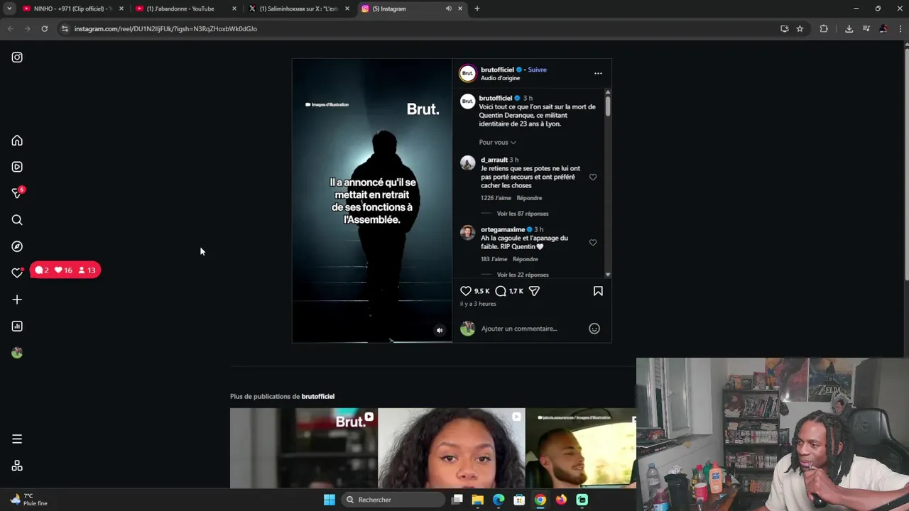
Task: Open Reels from the sidebar
Action: click(x=17, y=167)
